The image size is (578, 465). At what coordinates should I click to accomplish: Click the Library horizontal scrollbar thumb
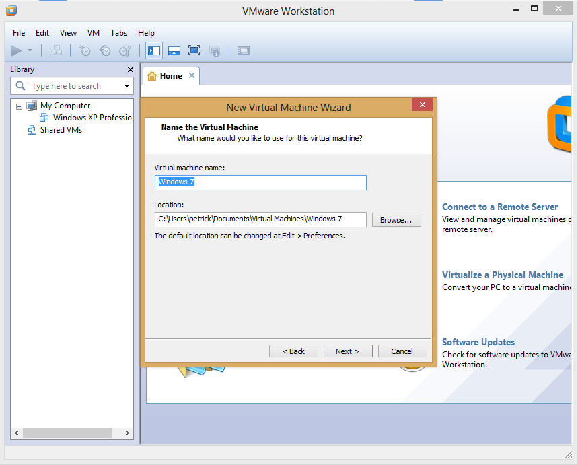coord(67,433)
